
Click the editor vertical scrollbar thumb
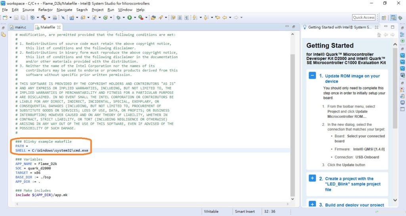click(293, 125)
